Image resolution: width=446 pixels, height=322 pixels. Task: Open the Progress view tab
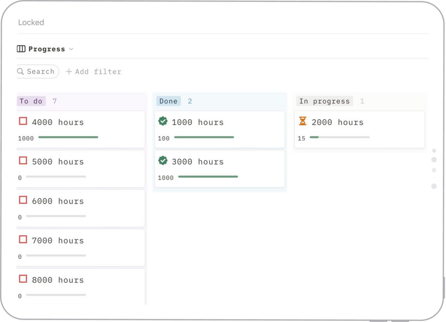[x=47, y=49]
